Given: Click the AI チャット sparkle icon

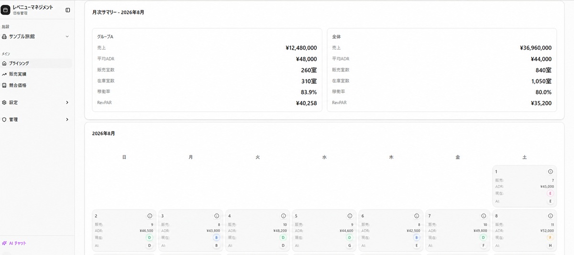Looking at the screenshot, I should pyautogui.click(x=4, y=243).
